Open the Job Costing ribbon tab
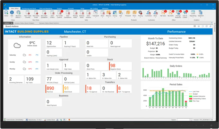The image size is (219, 129). [94, 9]
